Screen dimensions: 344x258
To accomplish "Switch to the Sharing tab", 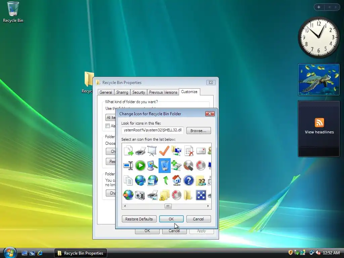I will (122, 92).
